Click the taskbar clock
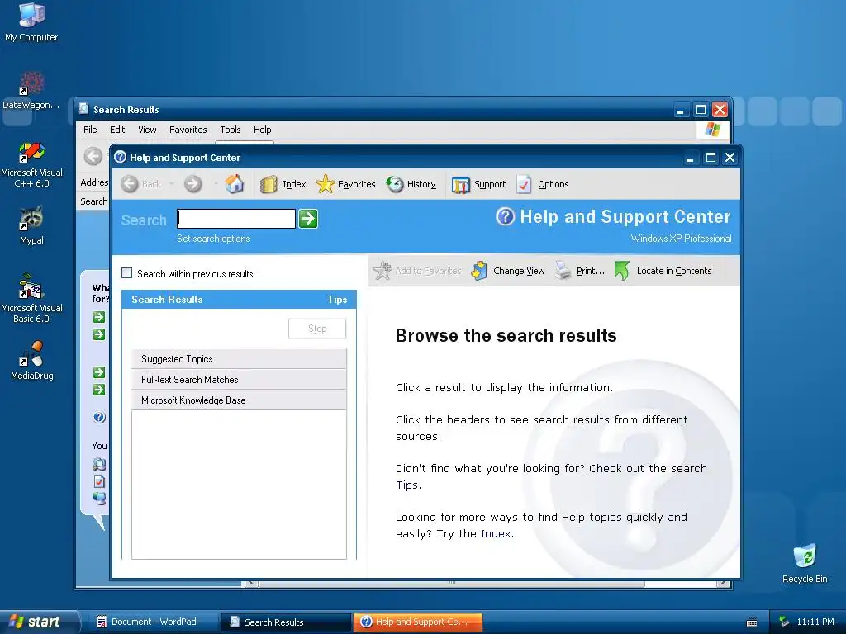Viewport: 846px width, 634px height. 815,622
